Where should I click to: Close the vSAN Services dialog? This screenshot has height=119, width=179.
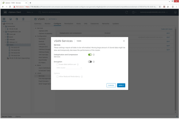(x=124, y=41)
